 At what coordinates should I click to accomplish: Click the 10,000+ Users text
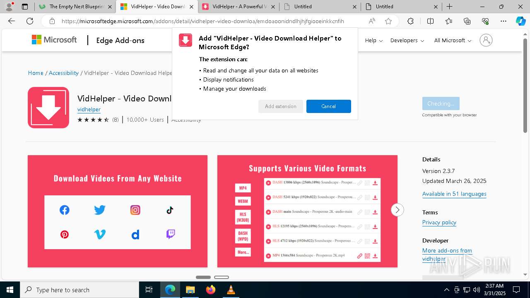point(145,120)
